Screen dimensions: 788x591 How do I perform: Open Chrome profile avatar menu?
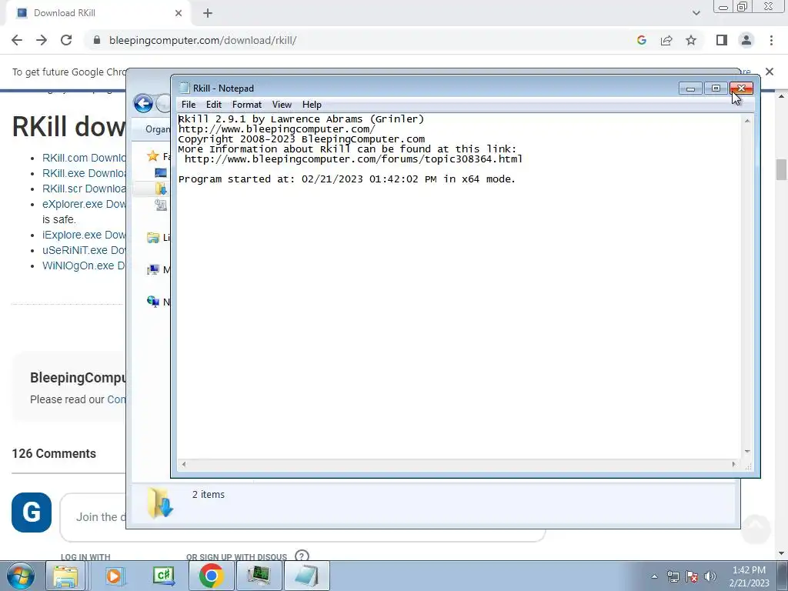[746, 40]
